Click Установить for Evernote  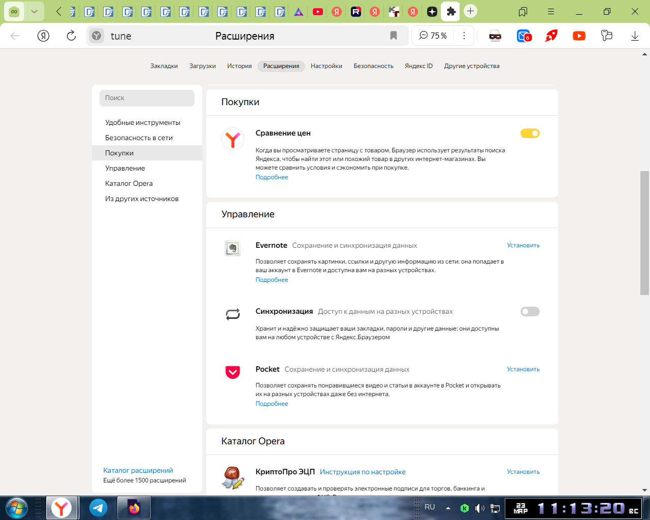point(523,245)
